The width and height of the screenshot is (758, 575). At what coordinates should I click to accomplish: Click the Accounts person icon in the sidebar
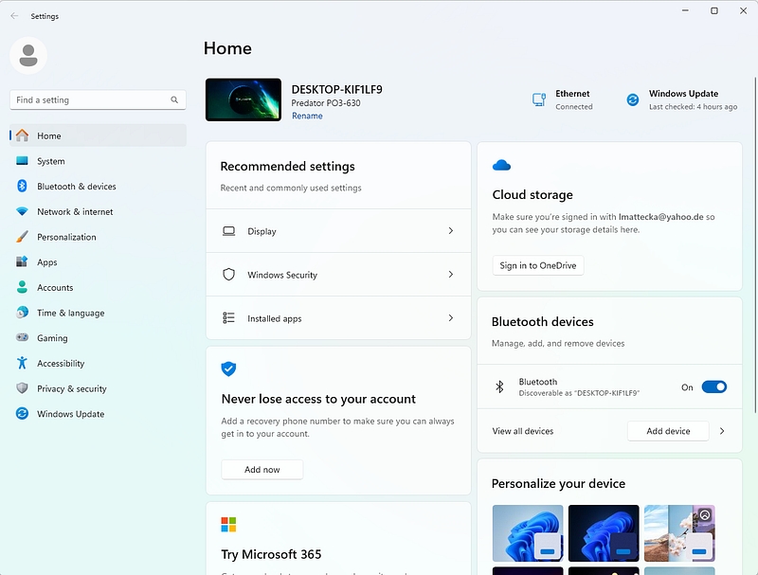[x=22, y=287]
